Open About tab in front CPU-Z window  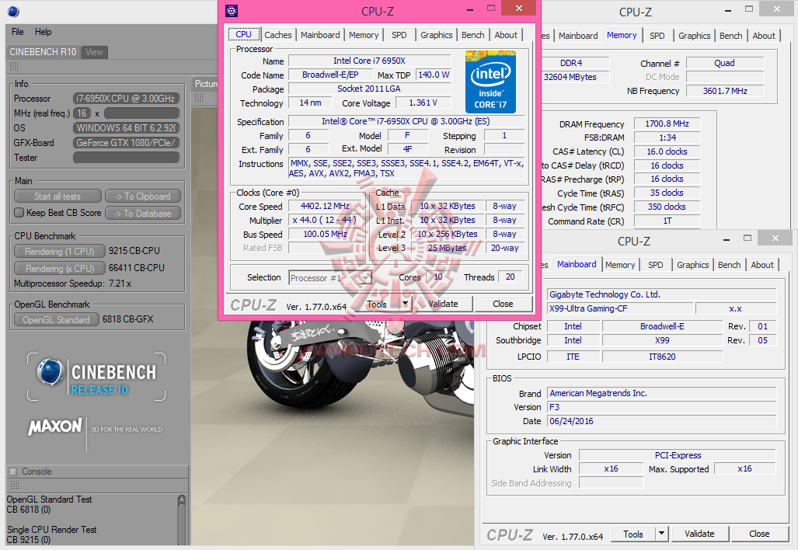coord(506,35)
